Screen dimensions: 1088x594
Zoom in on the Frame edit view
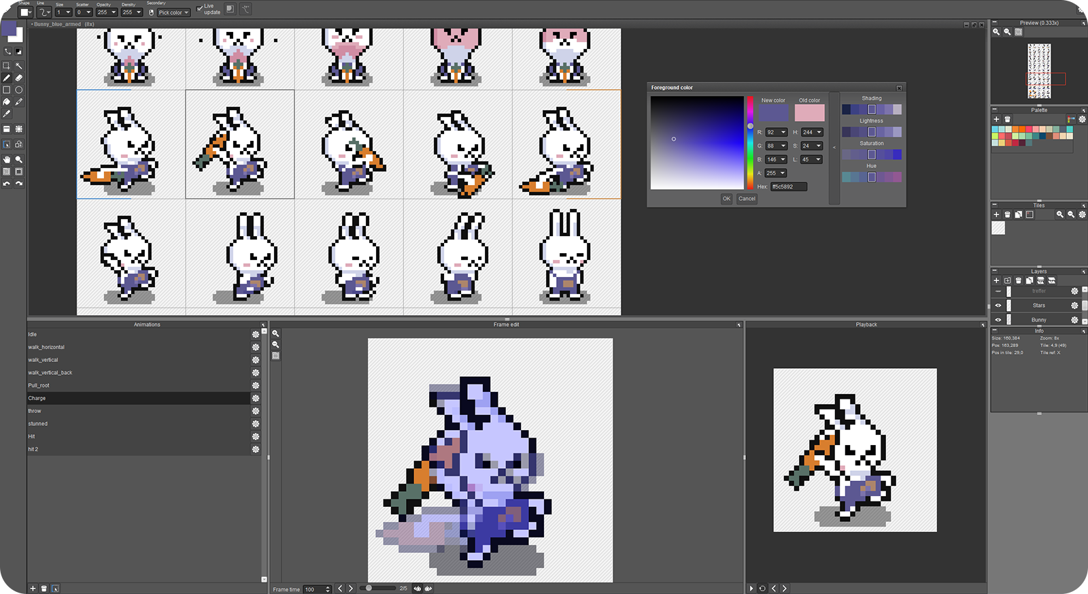(275, 333)
